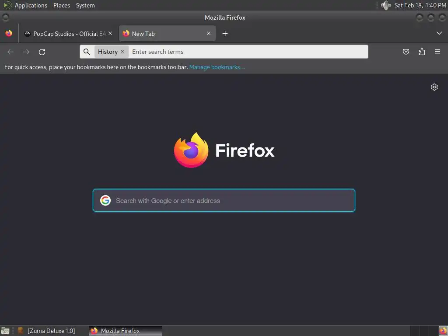This screenshot has height=336, width=448.
Task: Open the Extensions puzzle icon
Action: coord(422,52)
